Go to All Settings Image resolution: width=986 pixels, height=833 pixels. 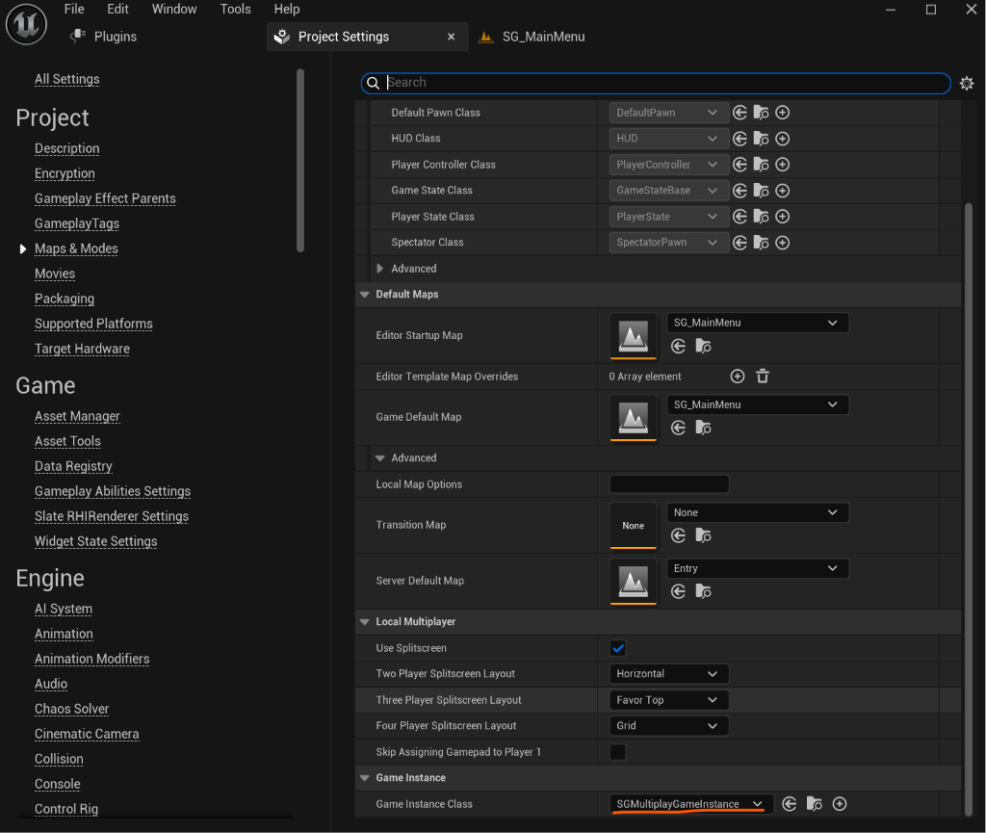click(x=66, y=79)
